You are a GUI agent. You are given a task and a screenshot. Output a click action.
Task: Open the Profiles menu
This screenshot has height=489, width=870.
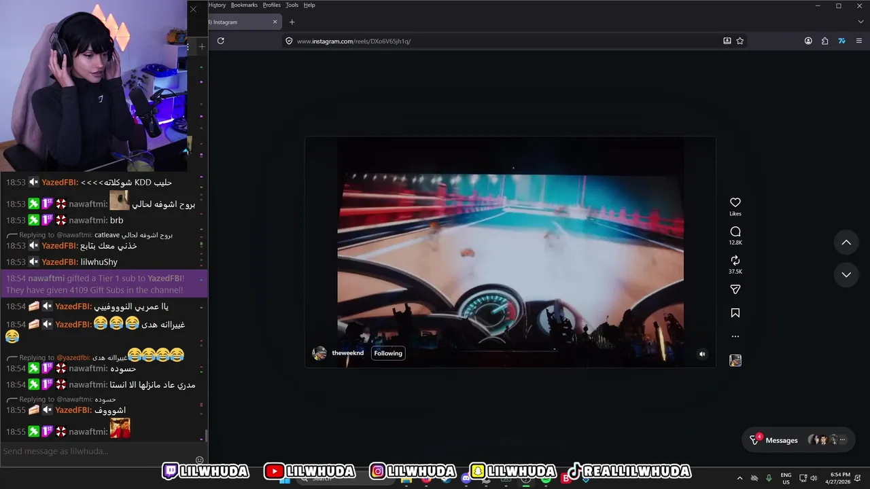pos(272,5)
